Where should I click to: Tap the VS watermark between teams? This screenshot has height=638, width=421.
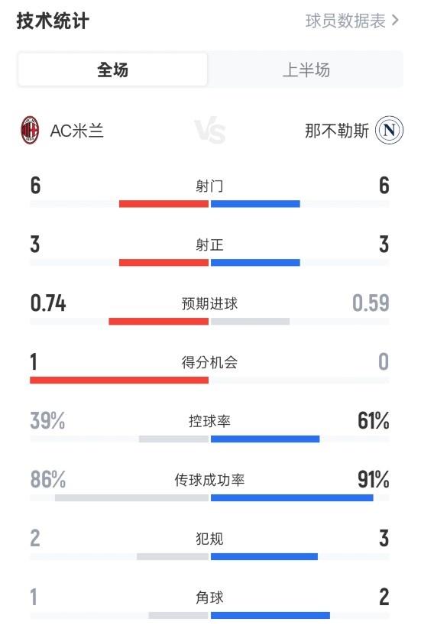click(210, 131)
